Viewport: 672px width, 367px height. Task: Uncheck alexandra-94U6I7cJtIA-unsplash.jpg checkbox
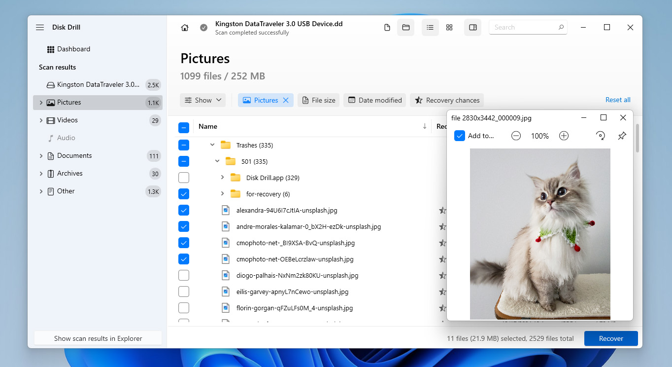[x=184, y=210]
